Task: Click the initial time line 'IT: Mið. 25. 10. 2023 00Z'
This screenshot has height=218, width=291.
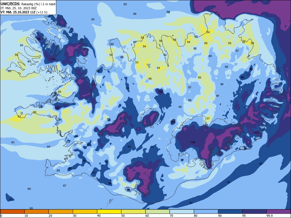Action: [19, 8]
